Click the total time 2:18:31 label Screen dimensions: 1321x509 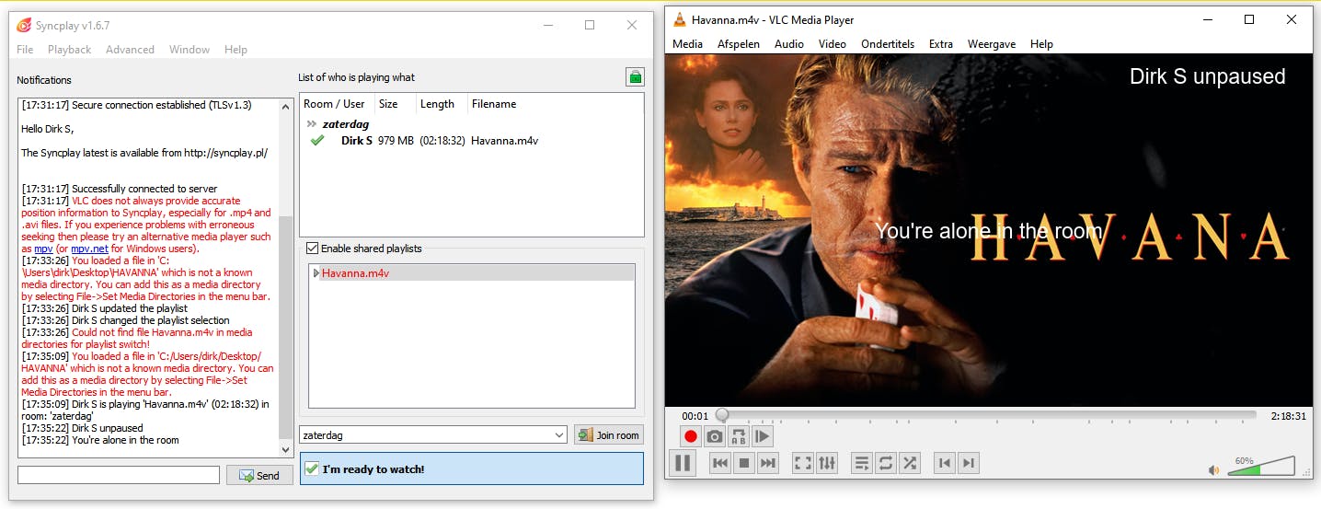pyautogui.click(x=1289, y=416)
